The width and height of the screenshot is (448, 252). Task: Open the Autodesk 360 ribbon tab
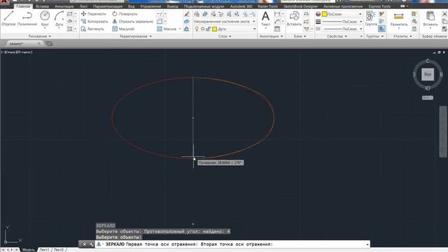[x=241, y=6]
